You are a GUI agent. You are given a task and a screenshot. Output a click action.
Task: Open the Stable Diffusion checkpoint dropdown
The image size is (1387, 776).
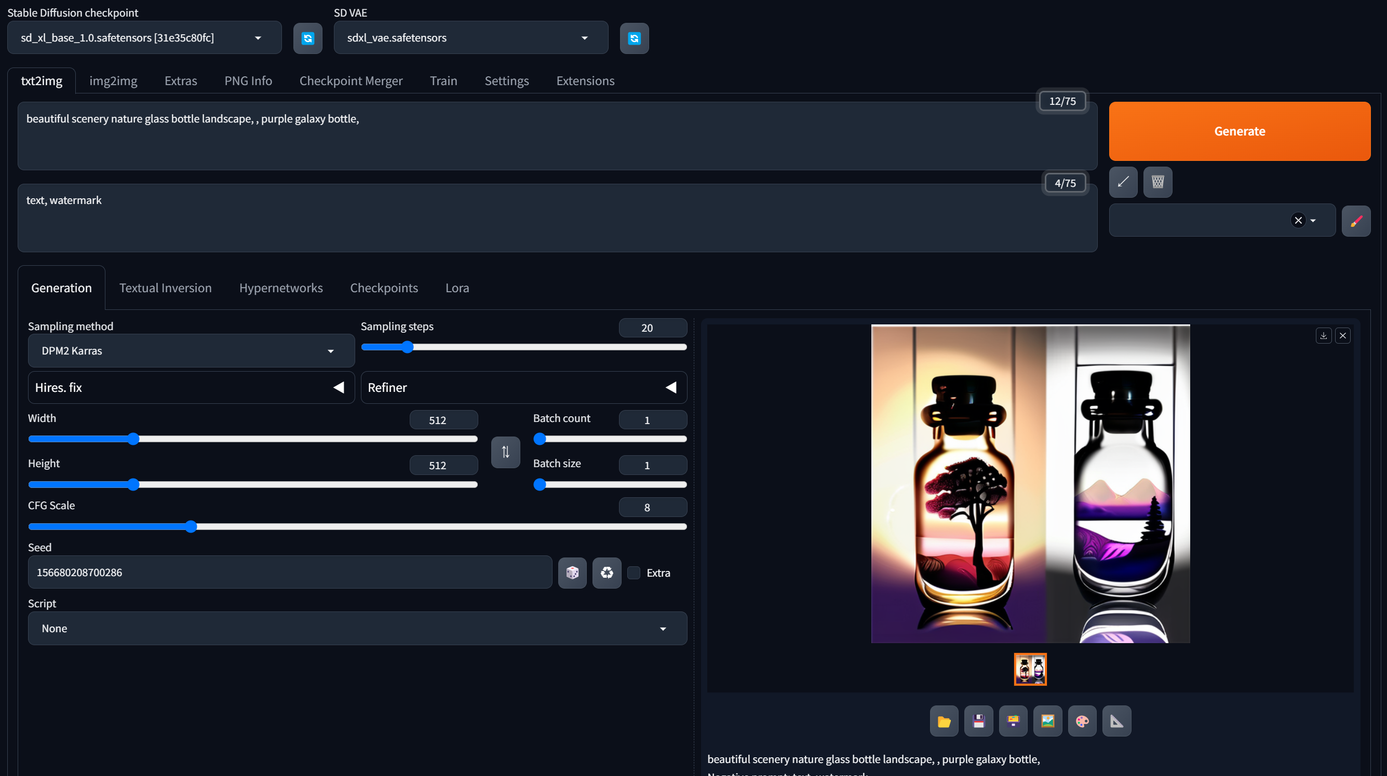pos(144,38)
